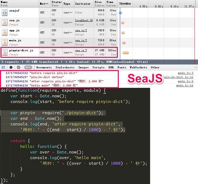Click the 'var start = Date.now();' code line
Screen dimensions: 198x184
pos(38,96)
